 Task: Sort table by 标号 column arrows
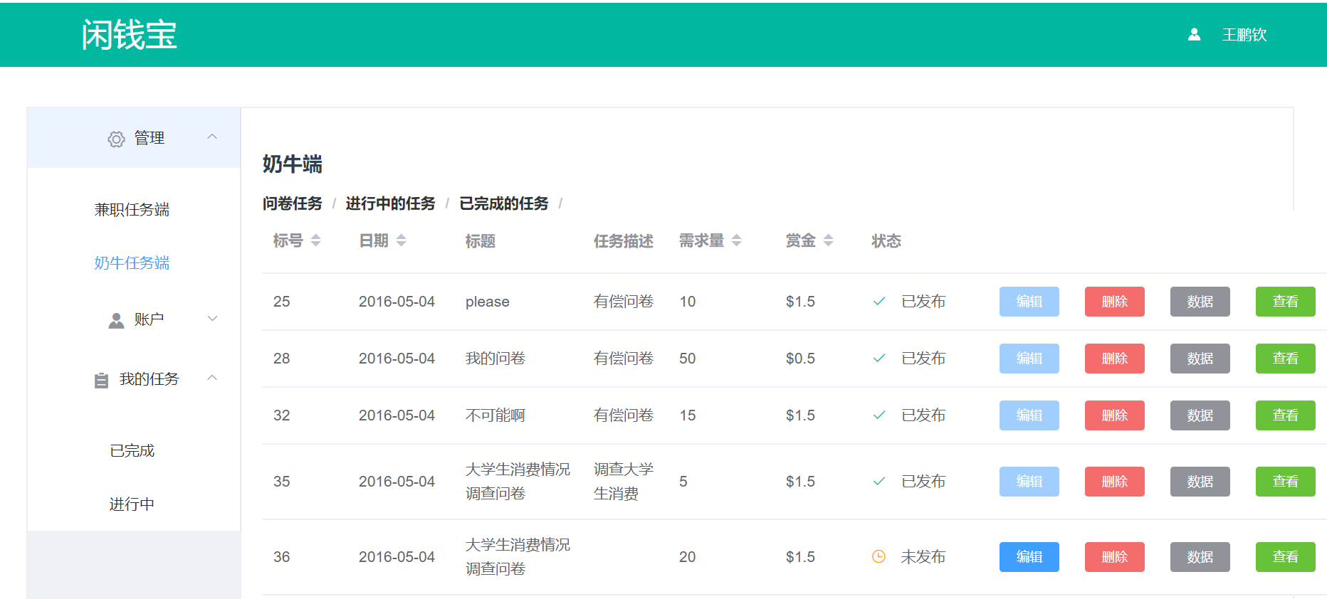click(x=315, y=240)
